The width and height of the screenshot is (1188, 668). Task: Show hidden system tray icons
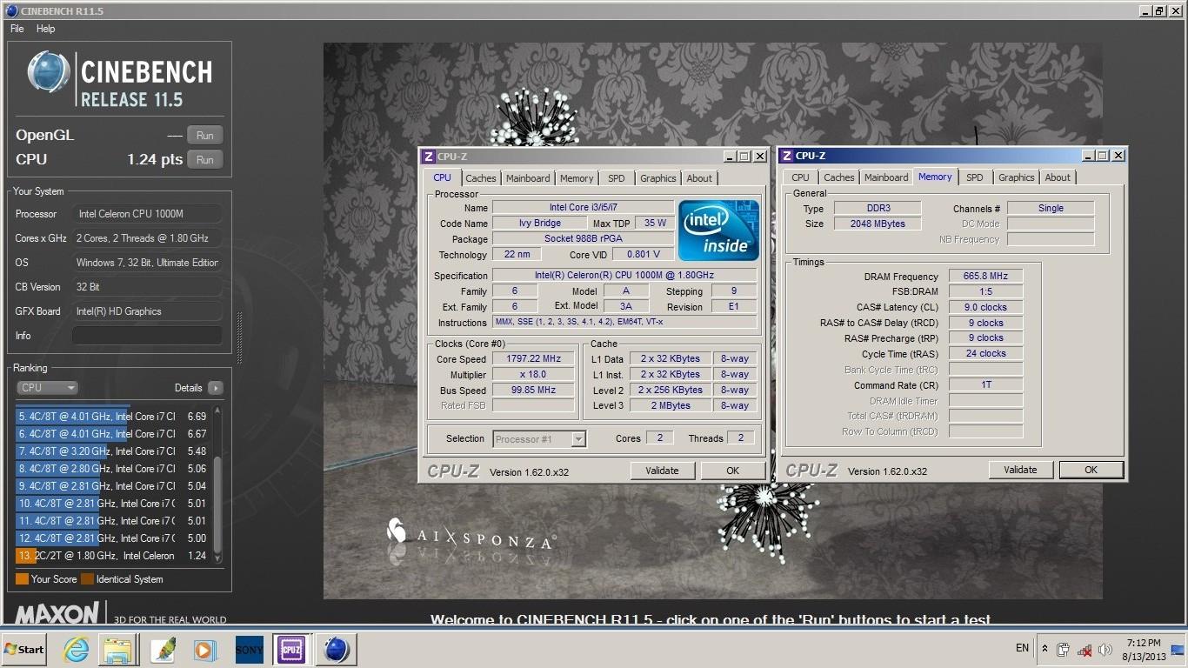(x=1045, y=648)
